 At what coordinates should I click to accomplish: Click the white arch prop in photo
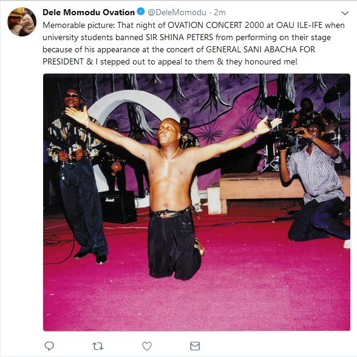133,107
